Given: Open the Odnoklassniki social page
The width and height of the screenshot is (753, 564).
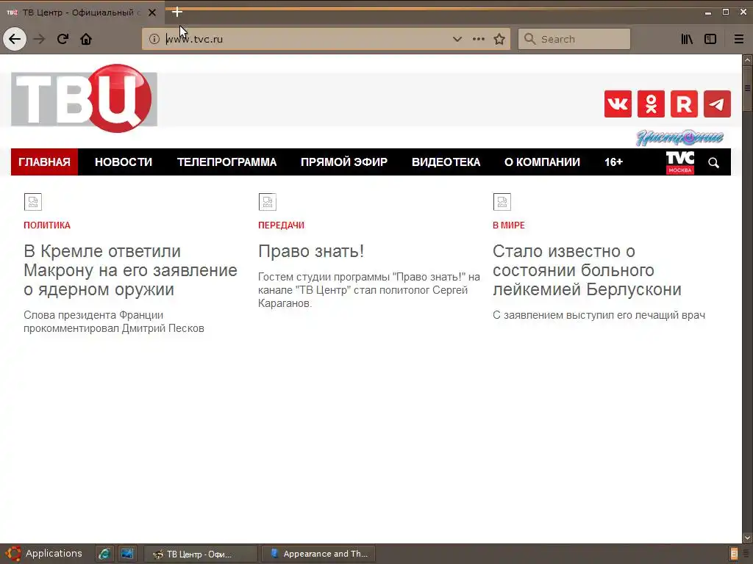Looking at the screenshot, I should 651,104.
